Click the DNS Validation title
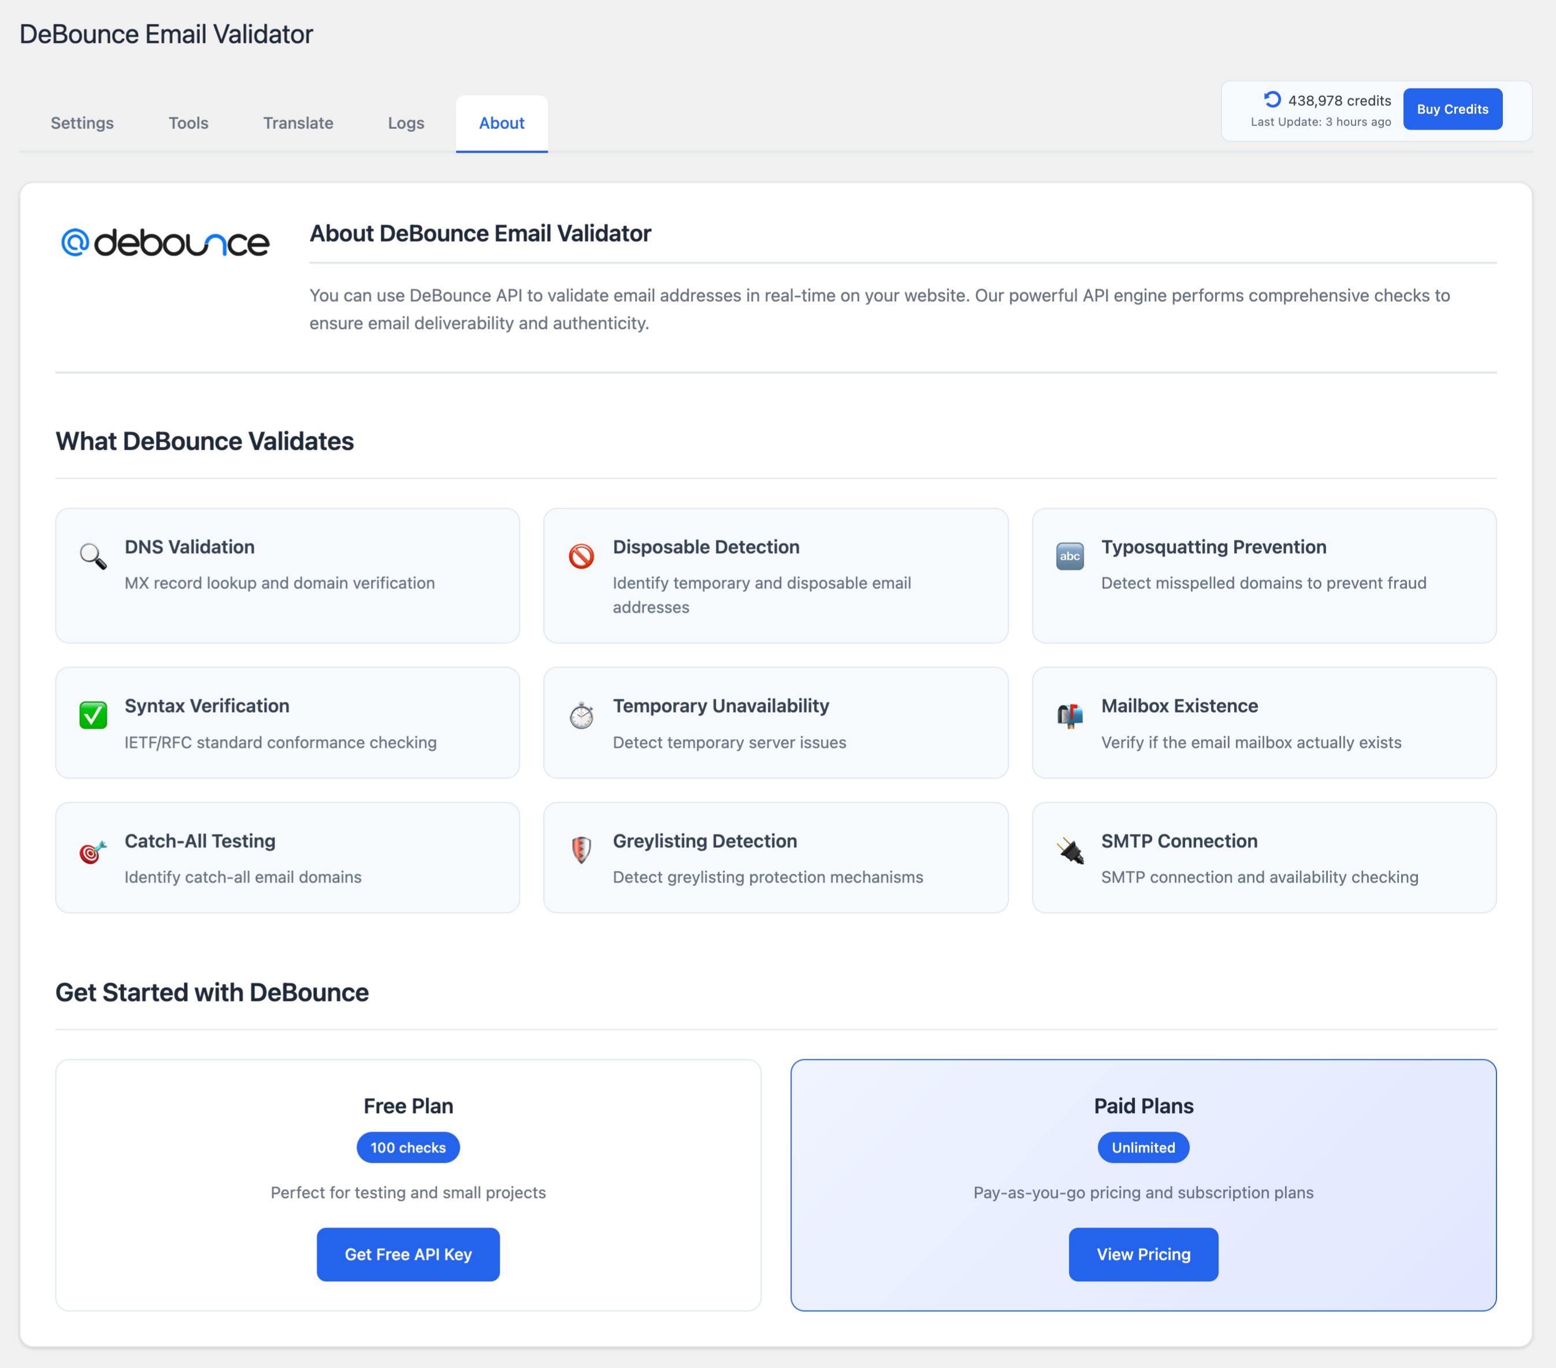 tap(190, 547)
